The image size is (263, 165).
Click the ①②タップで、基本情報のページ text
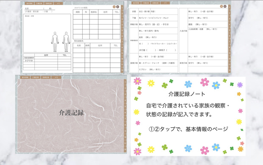click(x=188, y=129)
